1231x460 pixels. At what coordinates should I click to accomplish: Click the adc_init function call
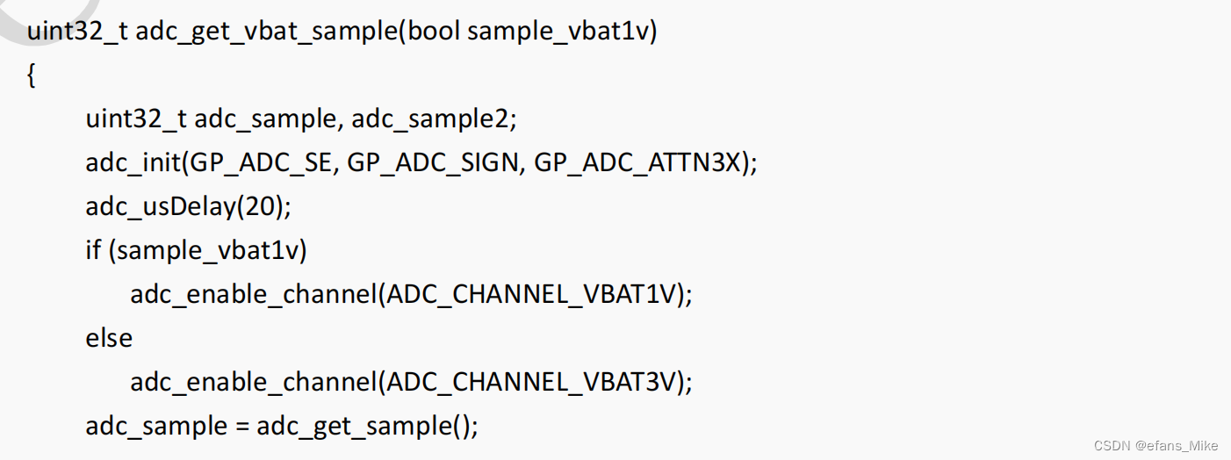click(x=133, y=162)
